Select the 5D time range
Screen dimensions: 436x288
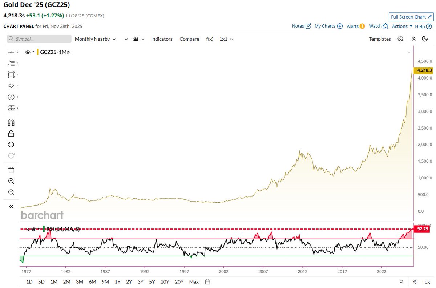click(x=41, y=282)
